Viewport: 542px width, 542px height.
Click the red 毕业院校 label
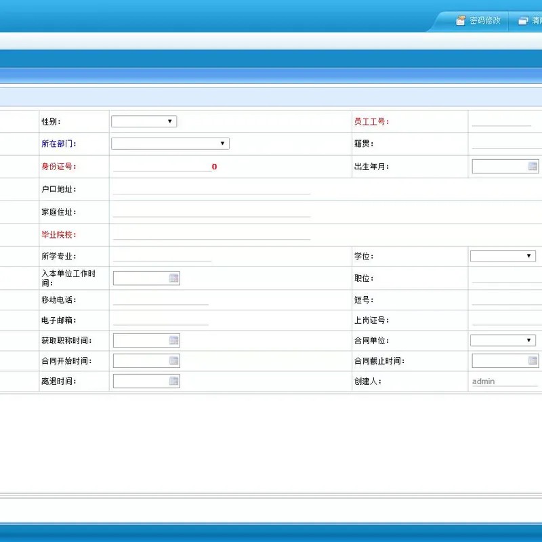click(x=59, y=234)
